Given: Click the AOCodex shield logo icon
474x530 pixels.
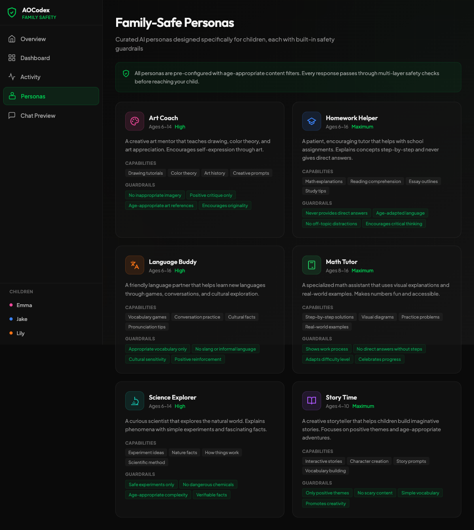Looking at the screenshot, I should point(12,13).
